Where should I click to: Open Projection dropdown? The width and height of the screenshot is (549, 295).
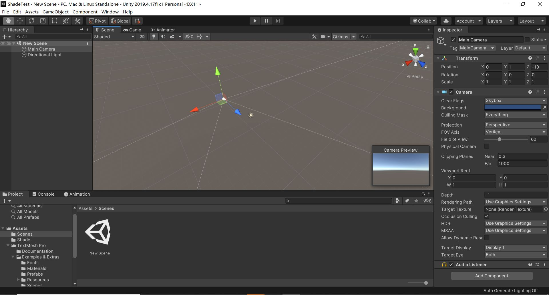516,125
